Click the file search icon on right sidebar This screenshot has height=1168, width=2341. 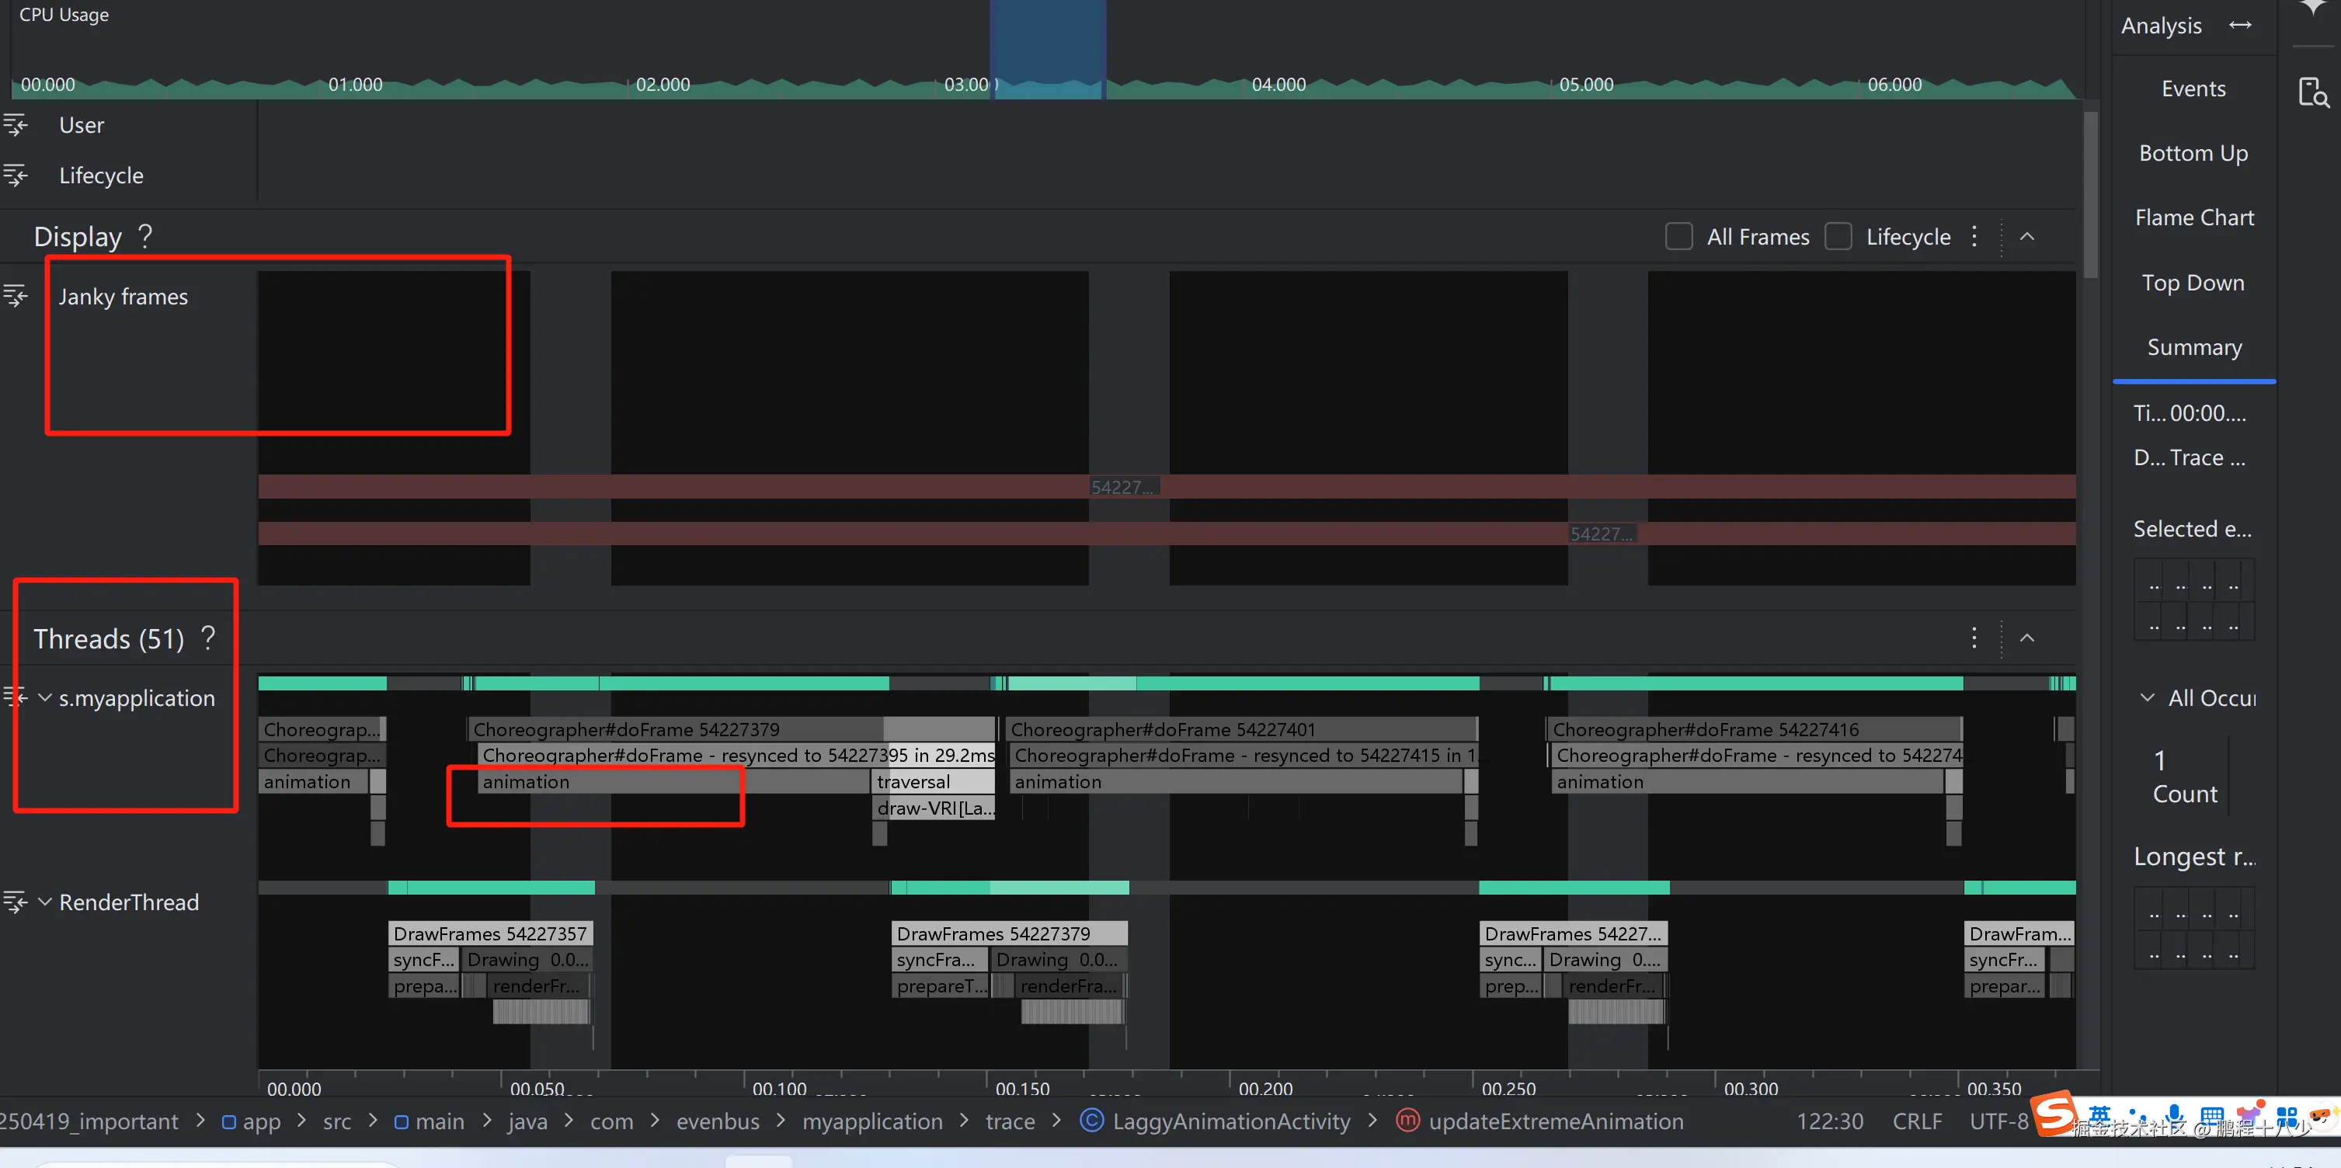pyautogui.click(x=2313, y=92)
